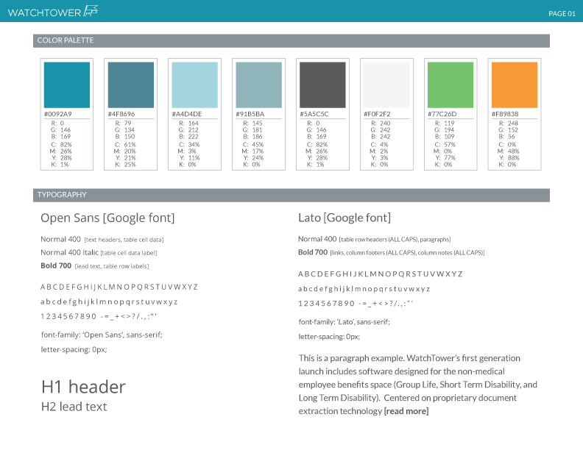Click the PAGE 01 label

click(x=562, y=14)
